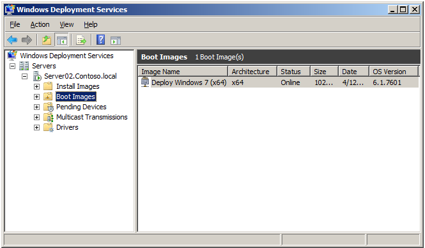Select the Install Images folder
Image resolution: width=425 pixels, height=248 pixels.
pyautogui.click(x=78, y=86)
